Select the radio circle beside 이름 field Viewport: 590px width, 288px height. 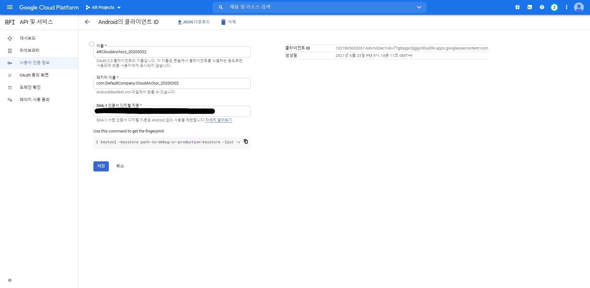click(92, 44)
